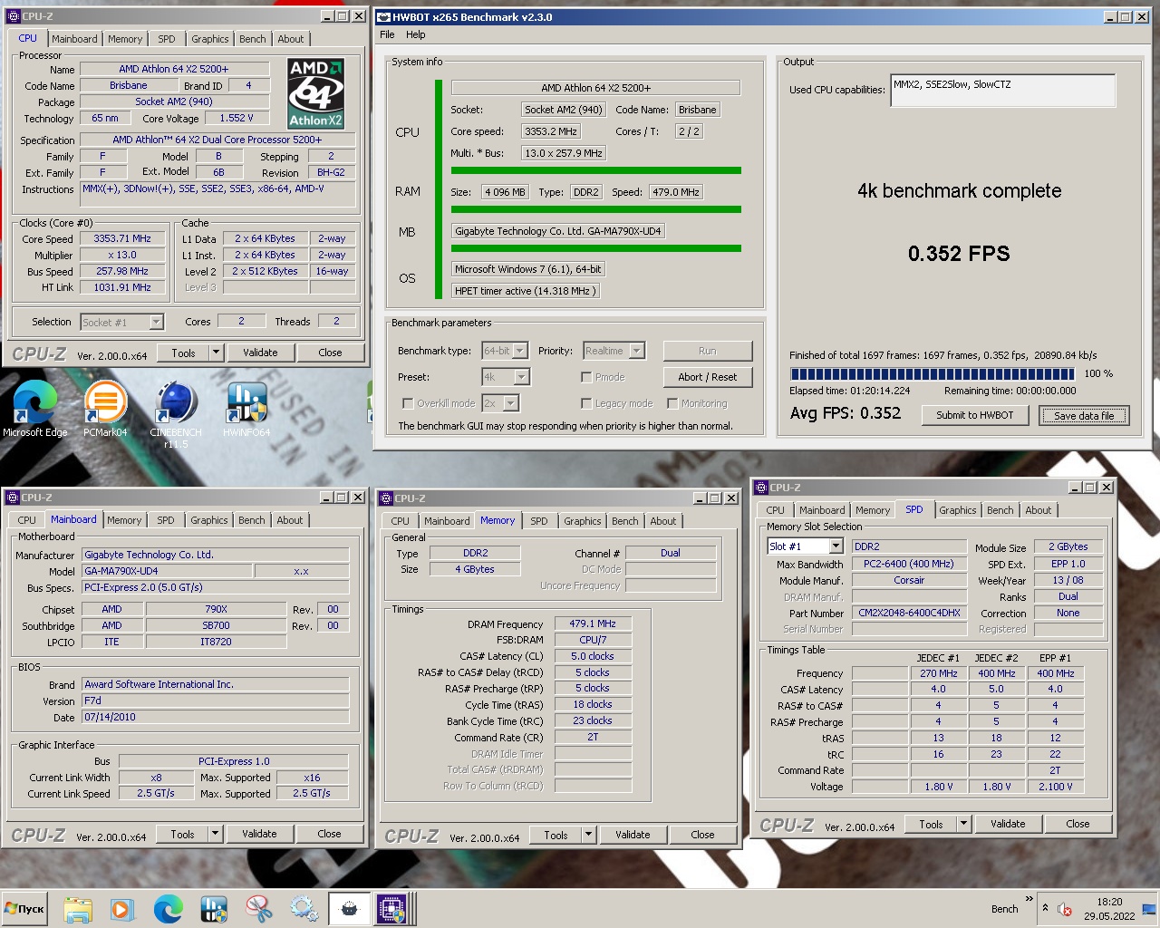This screenshot has height=928, width=1160.
Task: Open PCMark04 desktop shortcut
Action: pos(105,410)
